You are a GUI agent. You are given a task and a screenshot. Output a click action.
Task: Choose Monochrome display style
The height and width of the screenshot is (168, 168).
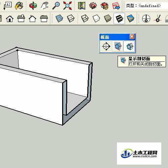tap(130, 18)
